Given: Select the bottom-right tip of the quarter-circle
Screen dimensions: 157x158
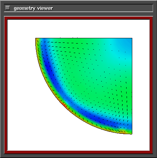Looking at the screenshot, I should point(130,133).
